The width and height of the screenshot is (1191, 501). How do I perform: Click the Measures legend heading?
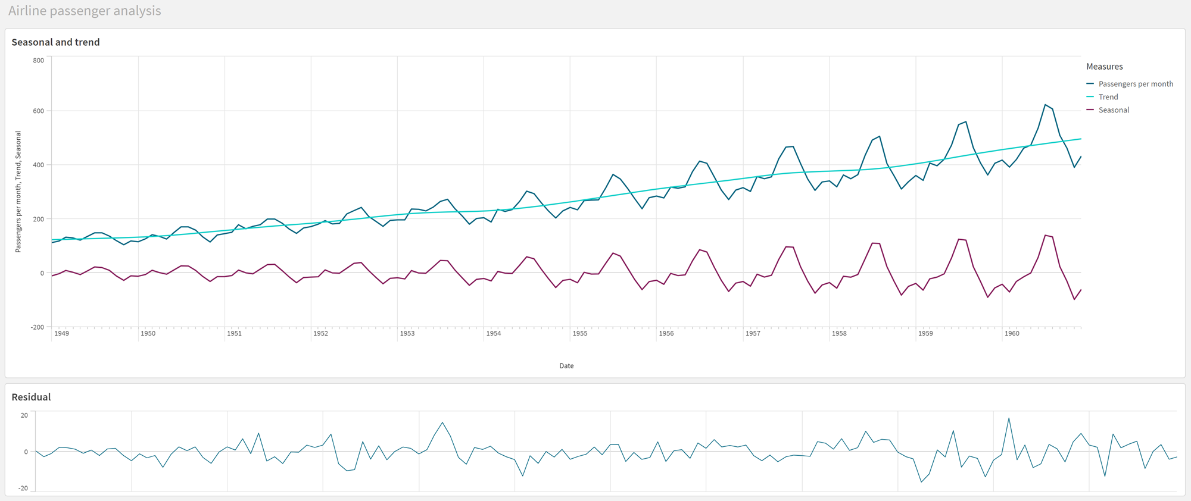1104,67
